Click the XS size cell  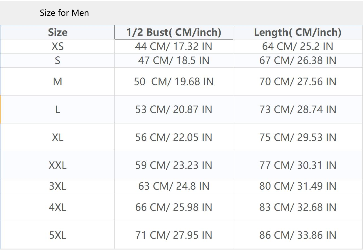point(58,47)
